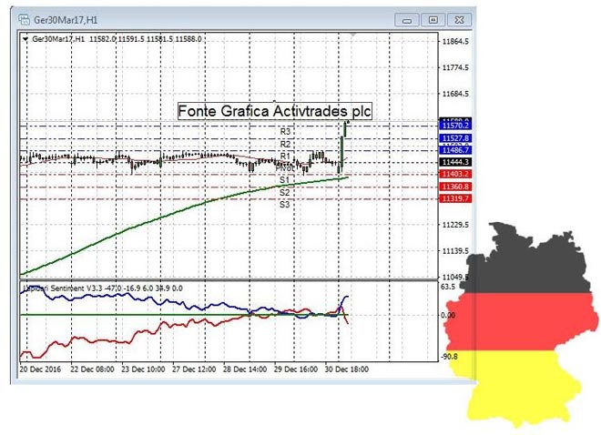Image resolution: width=601 pixels, height=435 pixels.
Task: Click the German flag map image
Action: 524,328
